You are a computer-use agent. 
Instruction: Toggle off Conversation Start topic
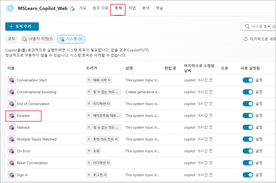pyautogui.click(x=248, y=80)
